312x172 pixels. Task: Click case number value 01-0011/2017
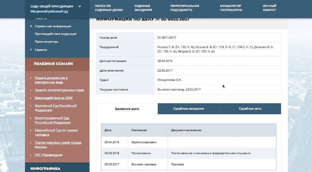point(167,37)
